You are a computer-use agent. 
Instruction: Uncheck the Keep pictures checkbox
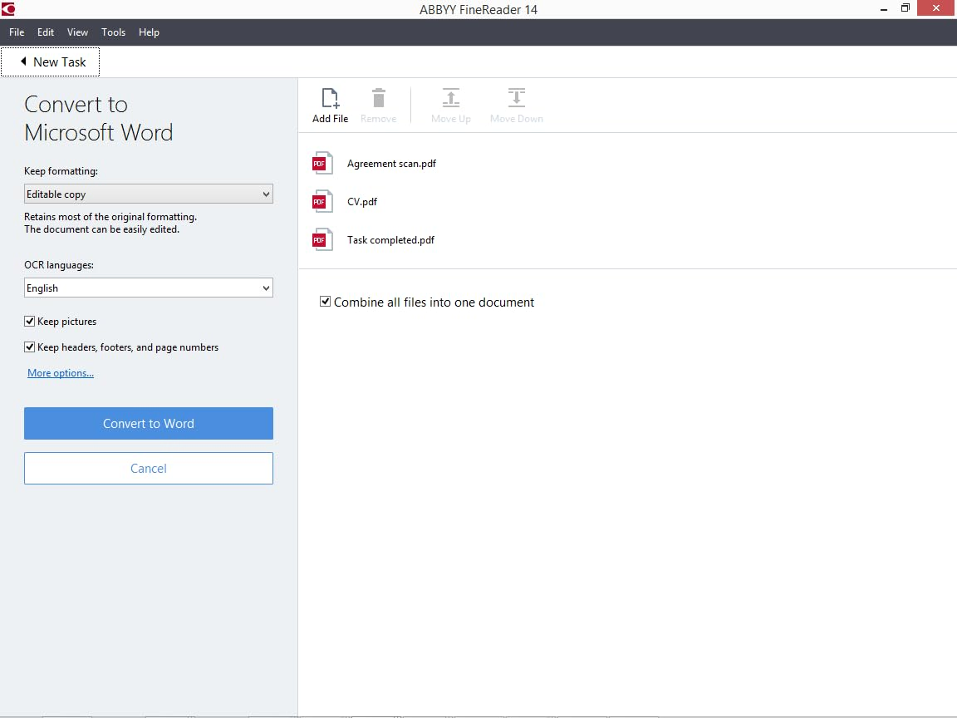30,322
